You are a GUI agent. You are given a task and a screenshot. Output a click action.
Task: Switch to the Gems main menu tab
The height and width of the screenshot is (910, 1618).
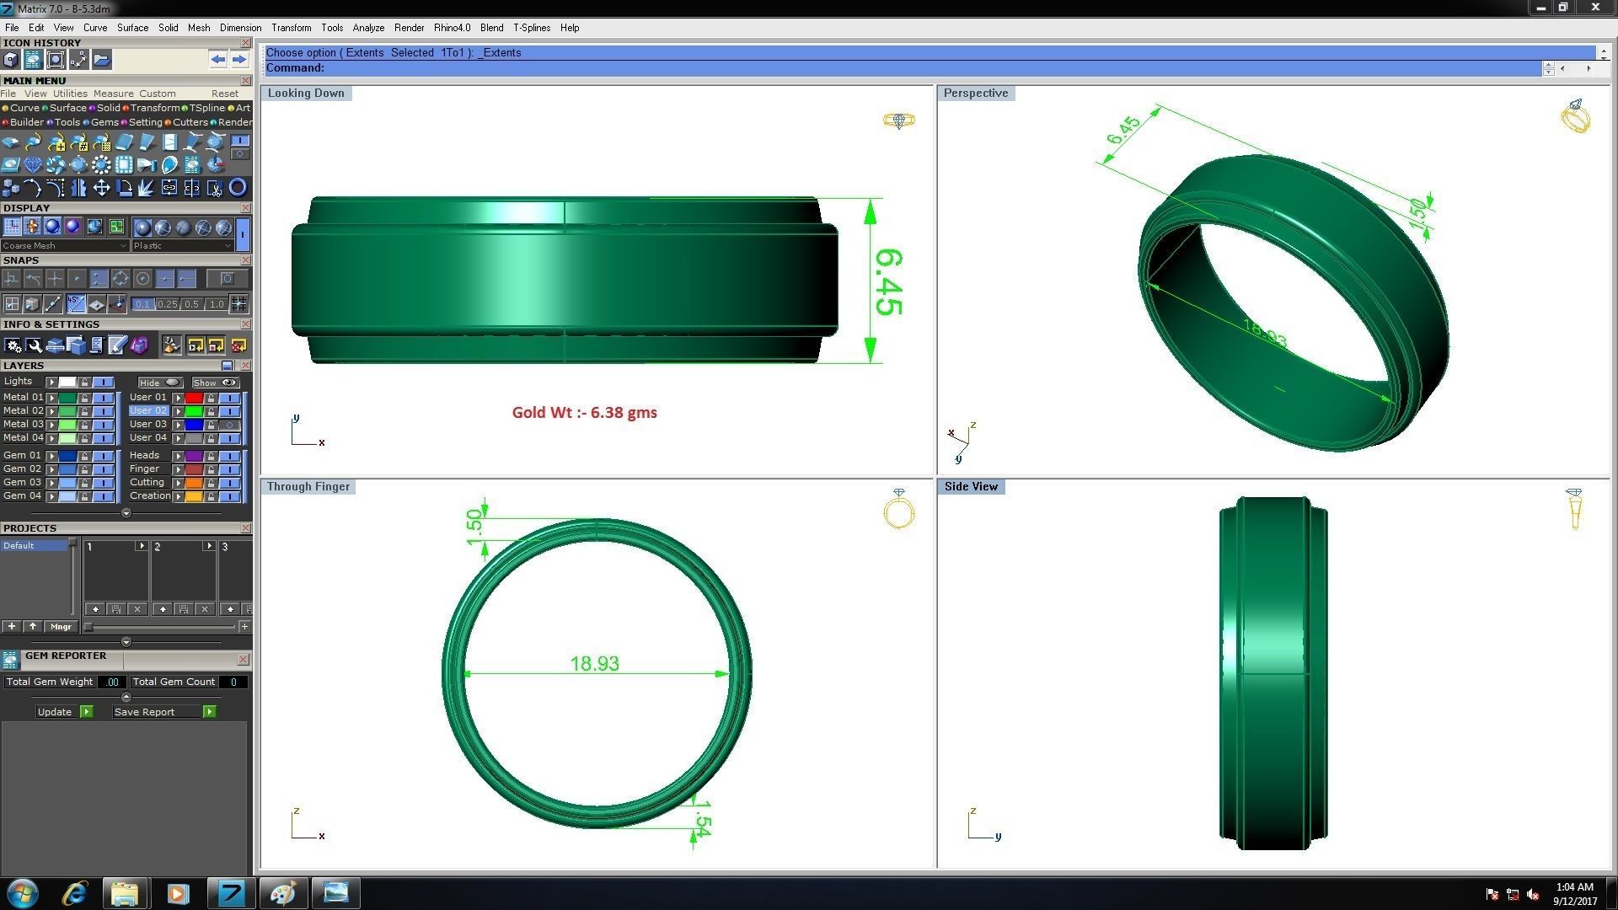[x=104, y=122]
